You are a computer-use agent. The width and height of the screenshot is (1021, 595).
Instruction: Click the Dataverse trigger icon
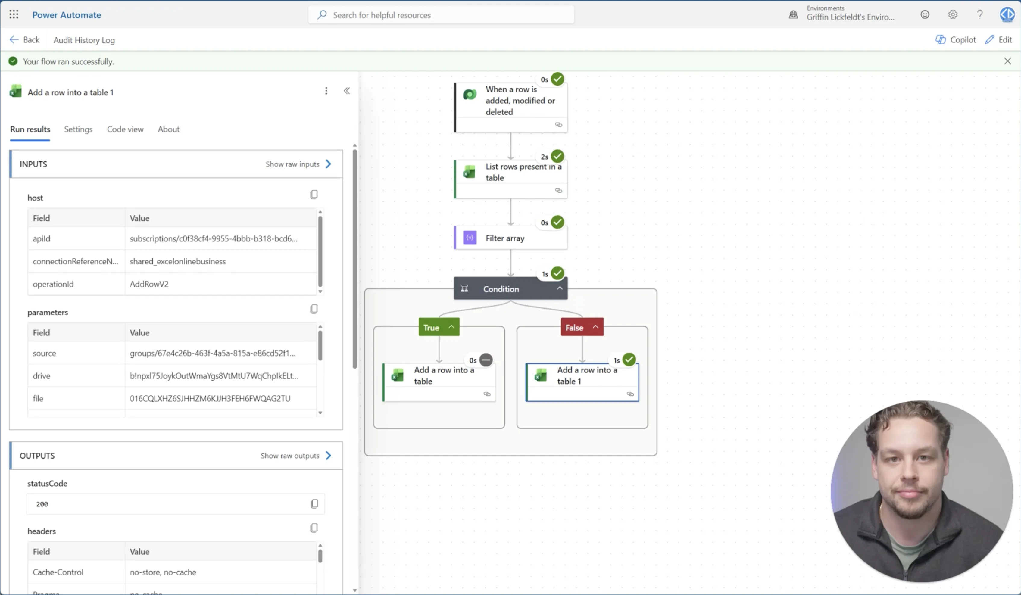point(470,95)
